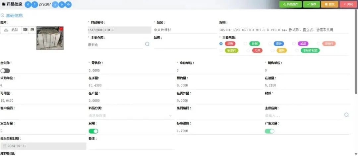Select the 成品 source radio button
The image size is (358, 156).
pos(294,44)
